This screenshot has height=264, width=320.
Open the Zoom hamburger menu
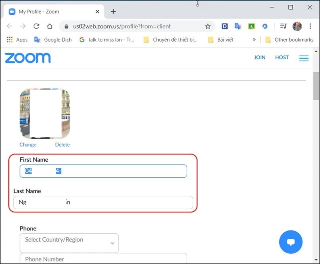[304, 58]
